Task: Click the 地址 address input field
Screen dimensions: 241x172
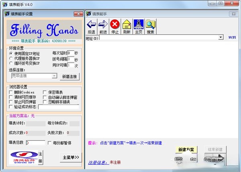Action: coord(159,37)
